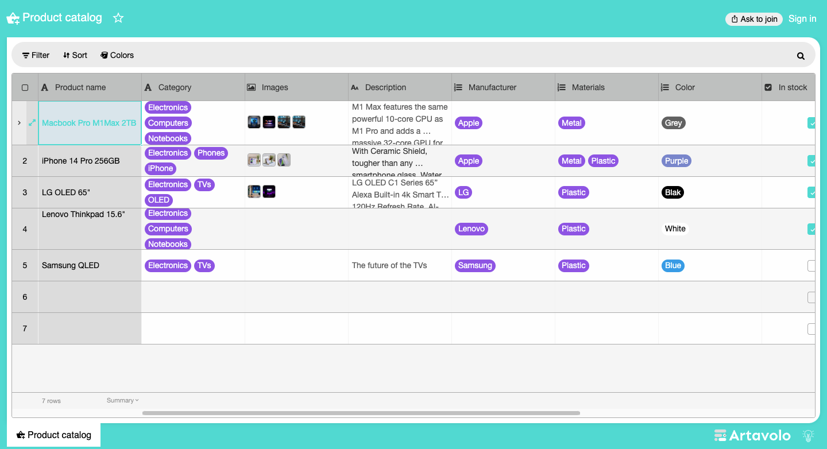This screenshot has height=449, width=827.
Task: Uncheck In stock for LG OLED 65" row
Action: coord(811,192)
